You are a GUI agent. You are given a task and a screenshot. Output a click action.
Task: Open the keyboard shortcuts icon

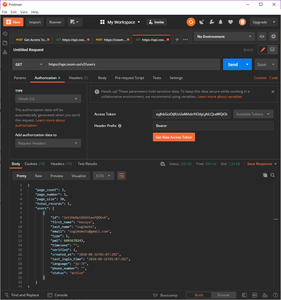(265, 295)
